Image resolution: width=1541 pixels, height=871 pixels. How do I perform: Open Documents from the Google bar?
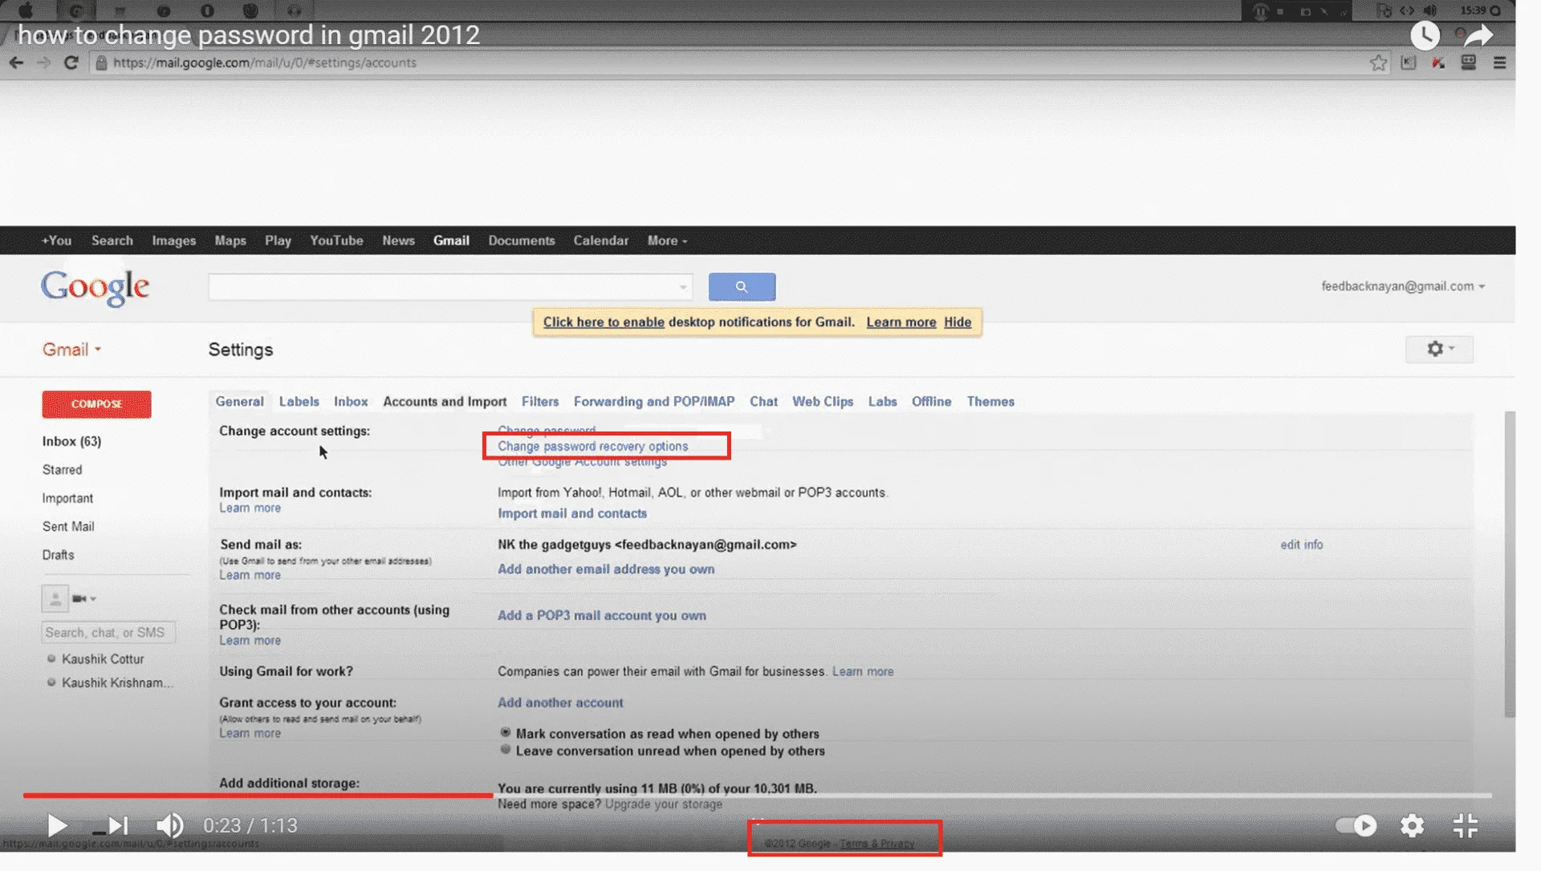pyautogui.click(x=522, y=241)
